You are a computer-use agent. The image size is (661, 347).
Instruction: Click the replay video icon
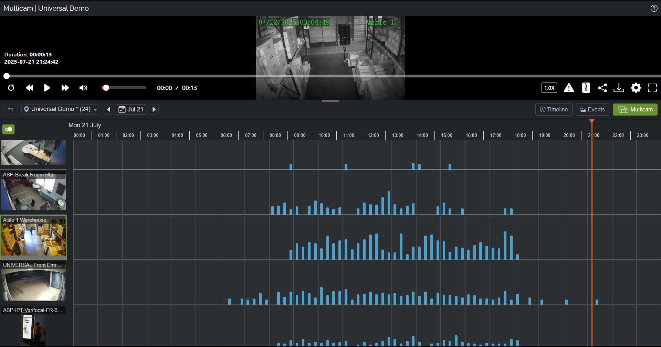(x=11, y=88)
